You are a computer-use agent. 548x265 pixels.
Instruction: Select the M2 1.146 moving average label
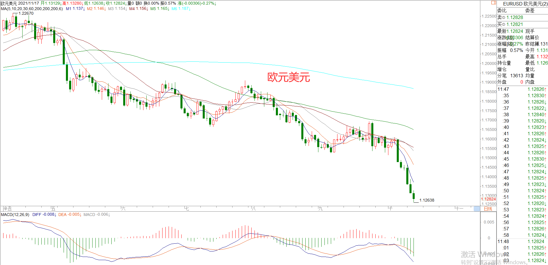coord(96,9)
